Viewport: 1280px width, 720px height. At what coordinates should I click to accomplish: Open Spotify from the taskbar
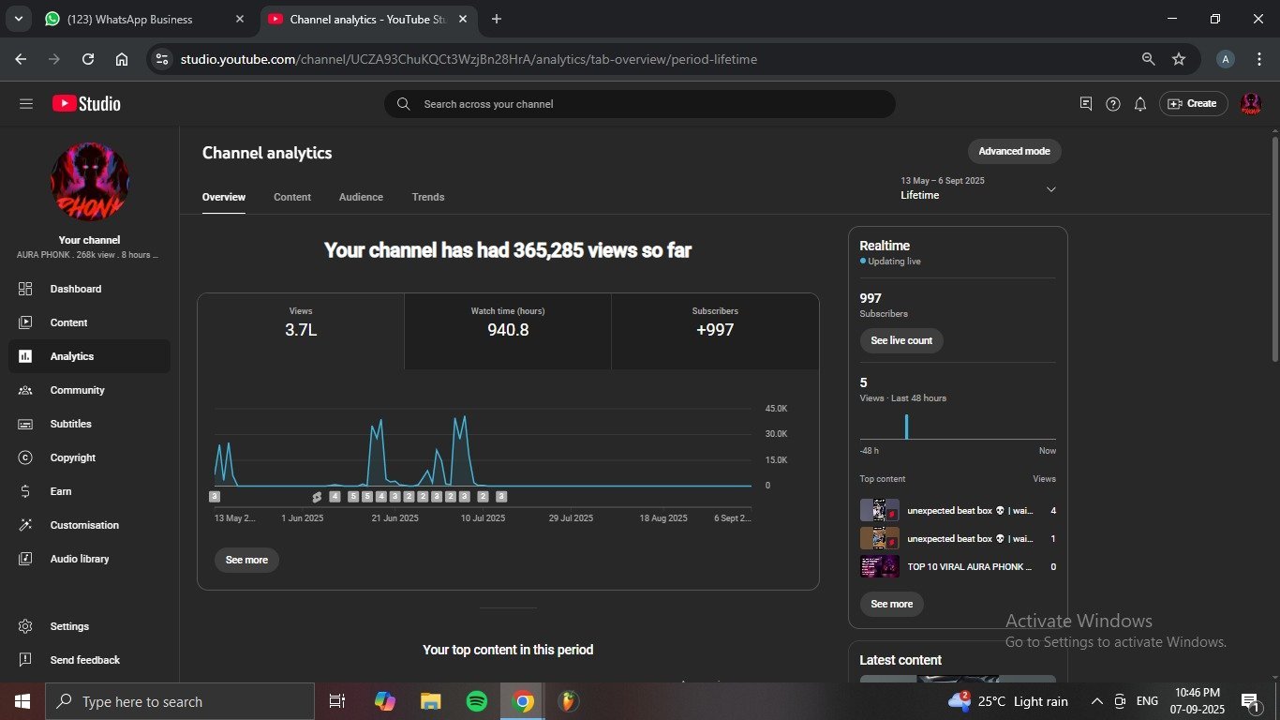tap(476, 701)
